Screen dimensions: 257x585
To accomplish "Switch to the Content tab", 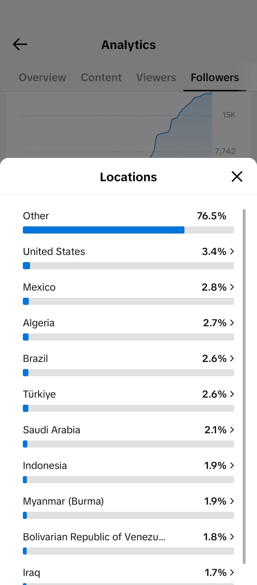I will (101, 78).
